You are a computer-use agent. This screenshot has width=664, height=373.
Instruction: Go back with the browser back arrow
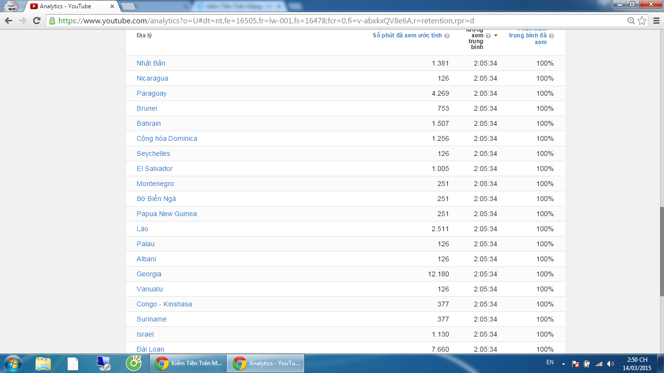click(x=8, y=20)
